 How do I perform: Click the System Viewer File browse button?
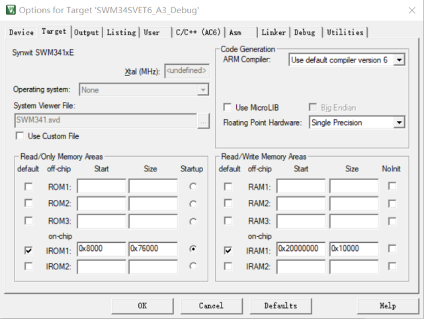[x=203, y=120]
